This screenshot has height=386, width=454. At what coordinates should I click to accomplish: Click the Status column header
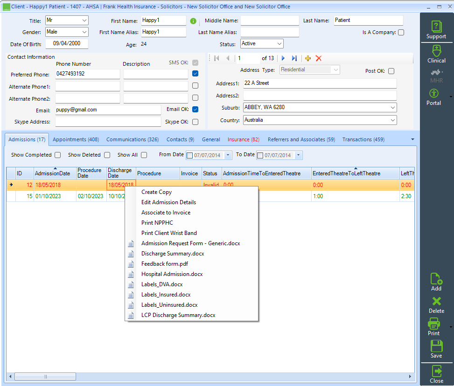(x=212, y=173)
